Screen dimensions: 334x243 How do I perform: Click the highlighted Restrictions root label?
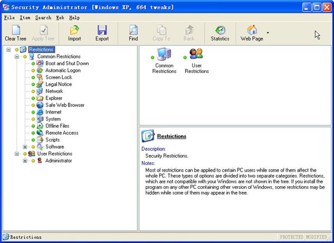click(x=41, y=50)
